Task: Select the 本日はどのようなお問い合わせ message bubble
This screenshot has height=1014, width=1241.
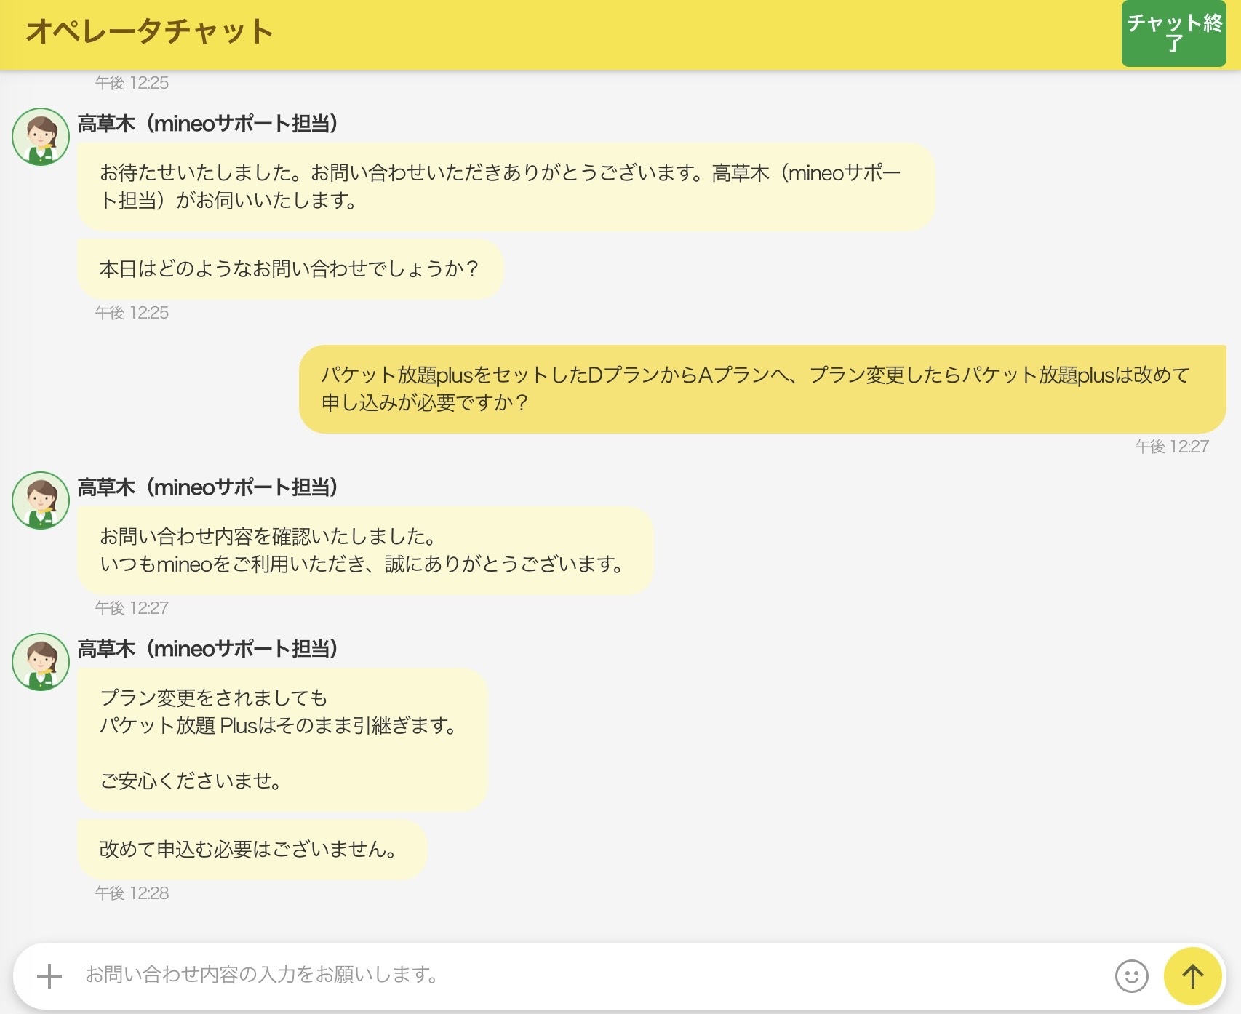Action: click(x=290, y=269)
